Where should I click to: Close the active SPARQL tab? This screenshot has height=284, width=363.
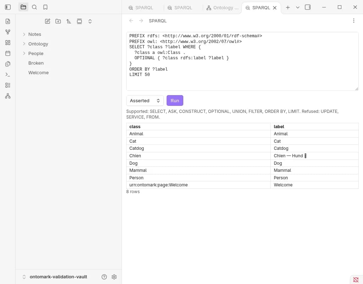(x=275, y=8)
